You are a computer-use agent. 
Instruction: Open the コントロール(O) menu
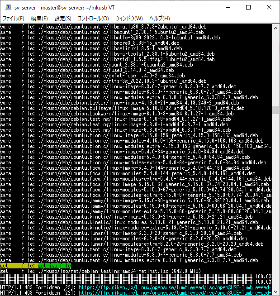pyautogui.click(x=93, y=19)
